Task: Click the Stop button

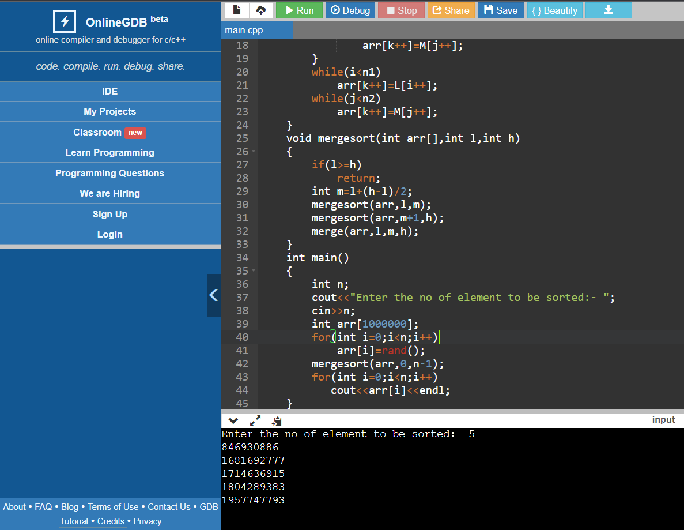Action: tap(401, 10)
